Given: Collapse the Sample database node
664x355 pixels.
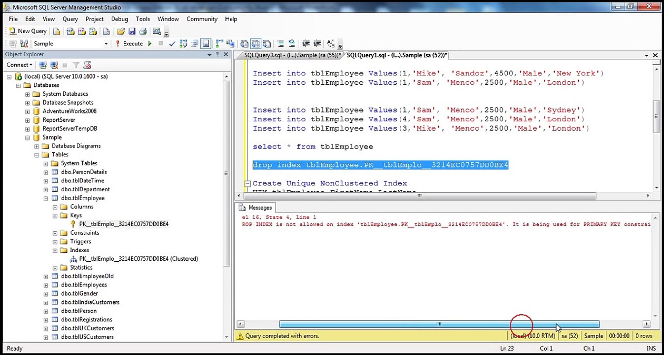Looking at the screenshot, I should 28,138.
